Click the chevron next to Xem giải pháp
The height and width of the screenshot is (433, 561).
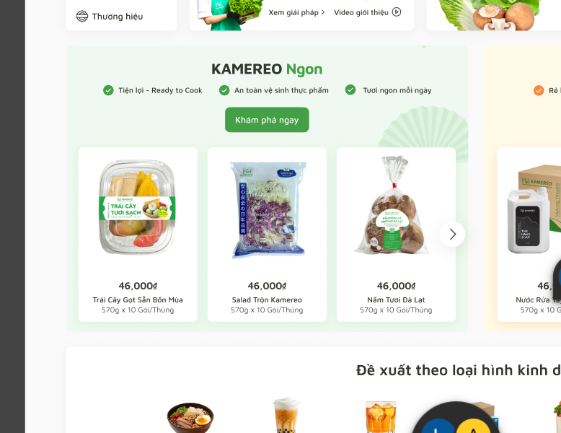click(323, 12)
